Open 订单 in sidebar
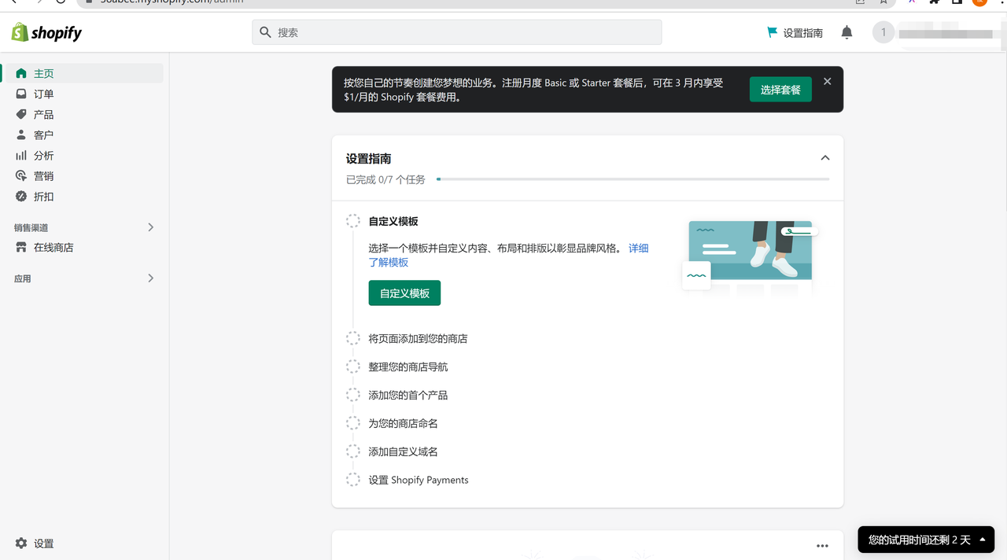This screenshot has width=1007, height=560. [x=43, y=94]
